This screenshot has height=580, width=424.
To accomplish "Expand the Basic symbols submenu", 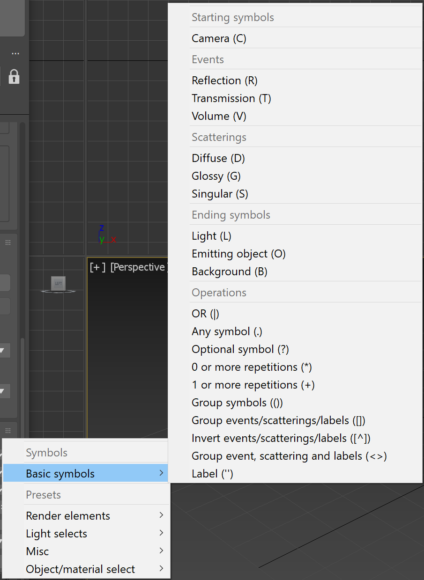I will coord(61,473).
